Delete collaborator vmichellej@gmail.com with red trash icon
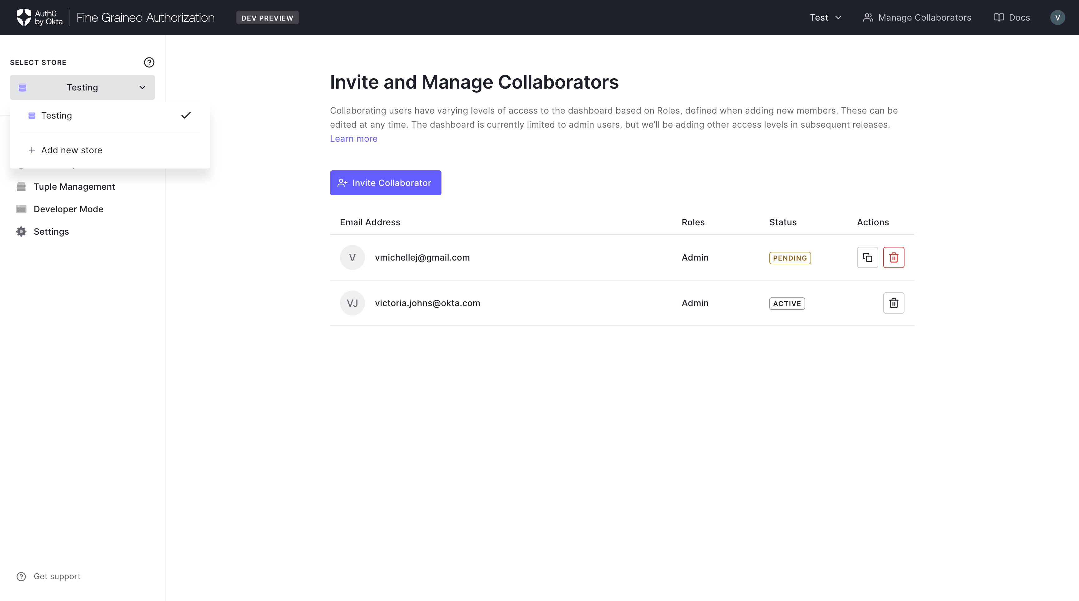Viewport: 1079px width, 601px height. [894, 258]
